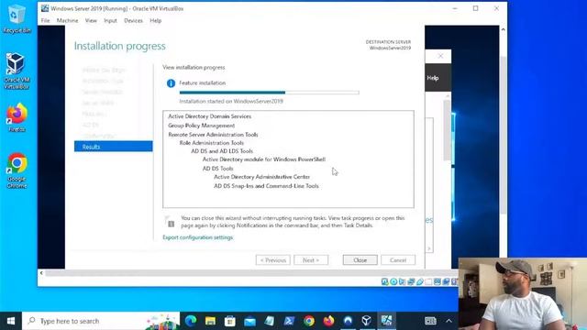
Task: Click the Type here to search box
Action: [101, 321]
